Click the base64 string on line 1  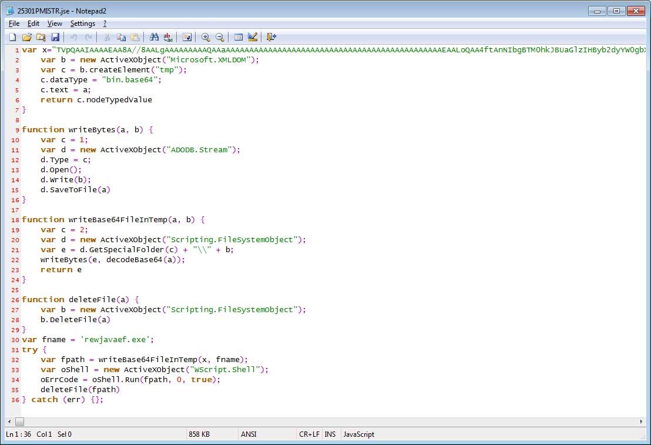click(348, 50)
